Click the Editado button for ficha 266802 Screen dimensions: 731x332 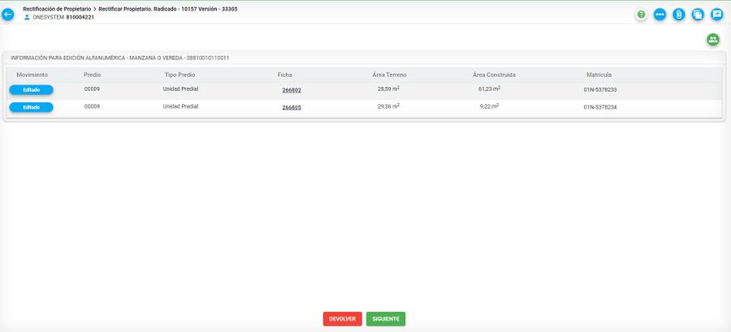coord(31,89)
